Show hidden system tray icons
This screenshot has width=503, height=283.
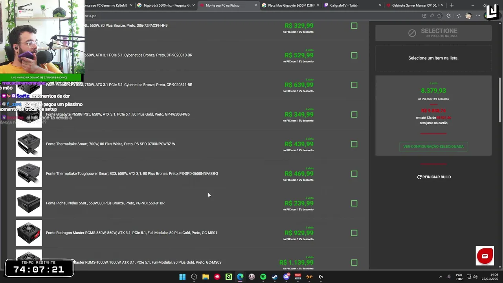(x=441, y=277)
